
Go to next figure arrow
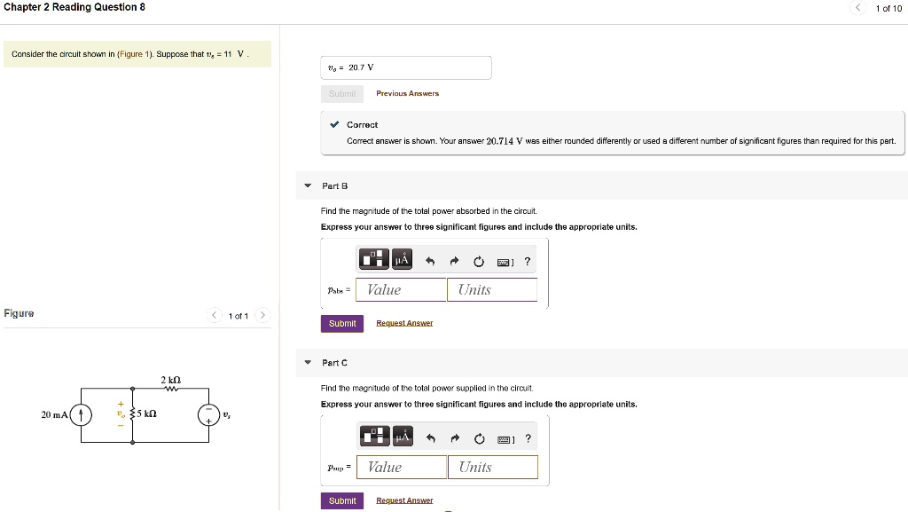(262, 316)
